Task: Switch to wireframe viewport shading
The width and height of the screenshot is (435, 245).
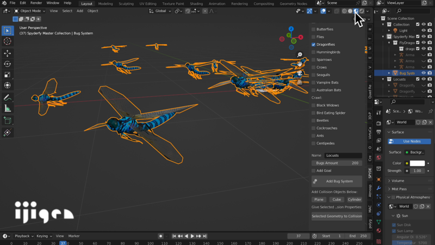Action: point(344,11)
